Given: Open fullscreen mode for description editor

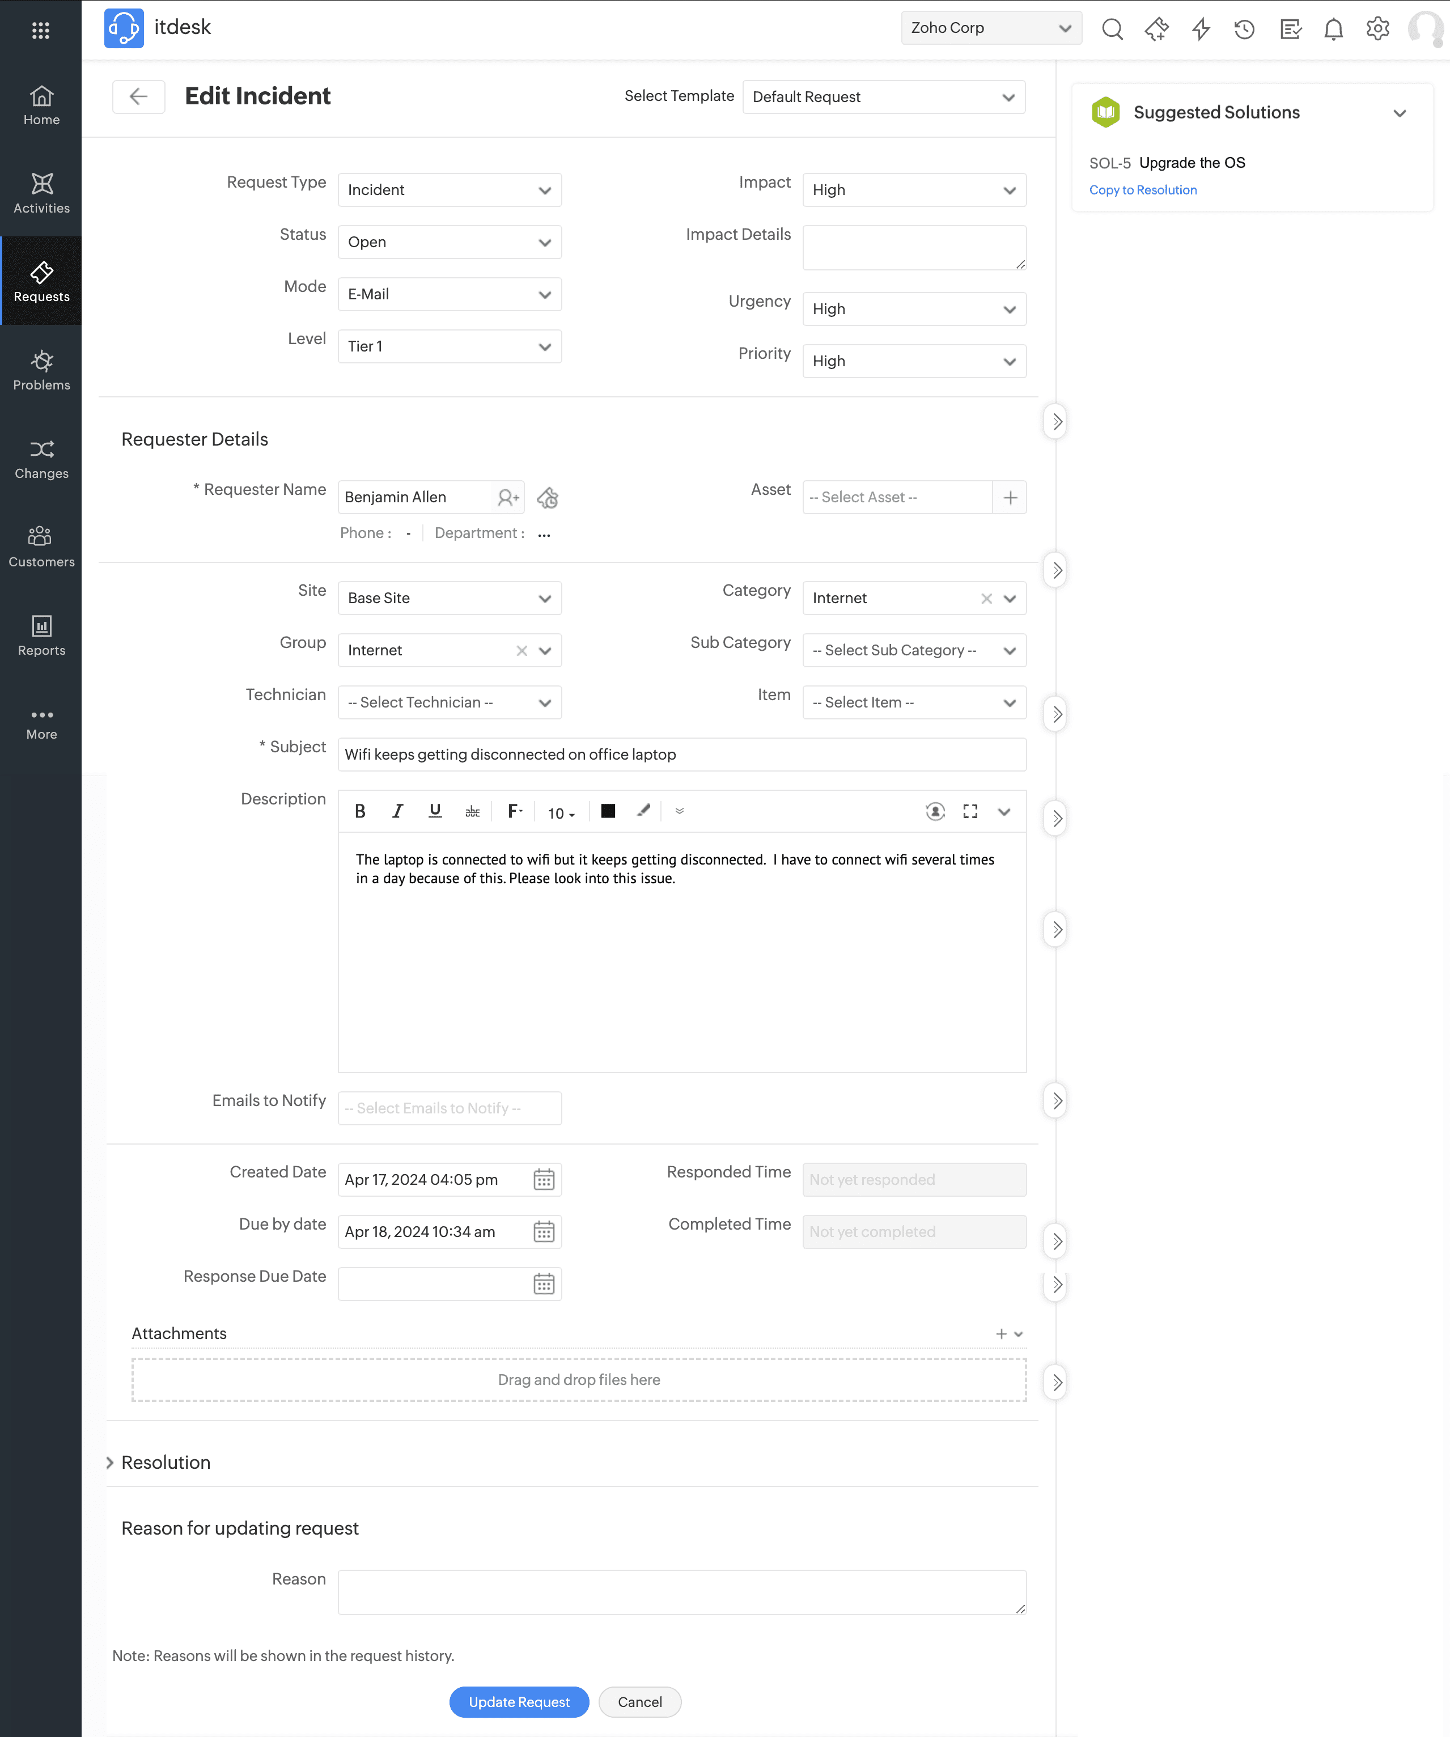Looking at the screenshot, I should point(970,811).
